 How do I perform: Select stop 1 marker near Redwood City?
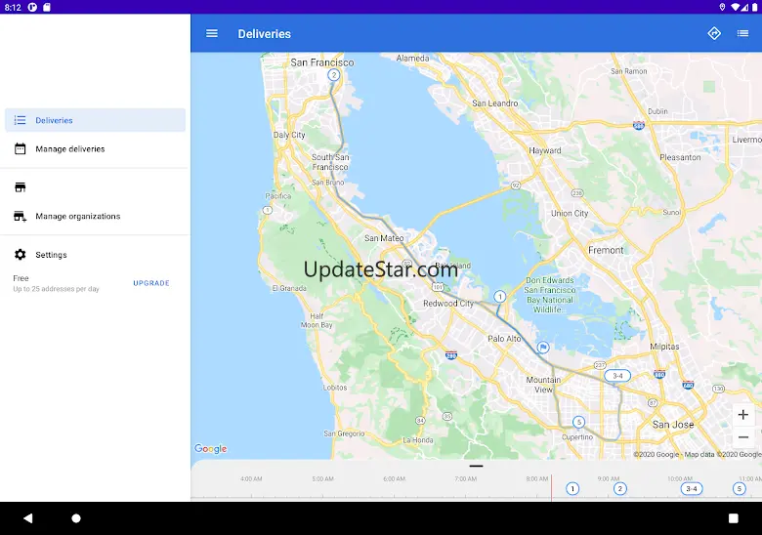[x=499, y=297]
